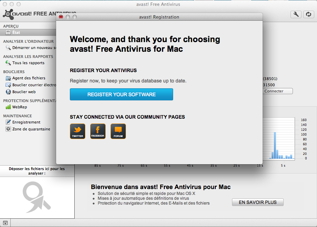Click 'STAY CONNECTED VIA OUR COMMUNITY PAGES' heading
Image resolution: width=317 pixels, height=227 pixels.
[127, 117]
